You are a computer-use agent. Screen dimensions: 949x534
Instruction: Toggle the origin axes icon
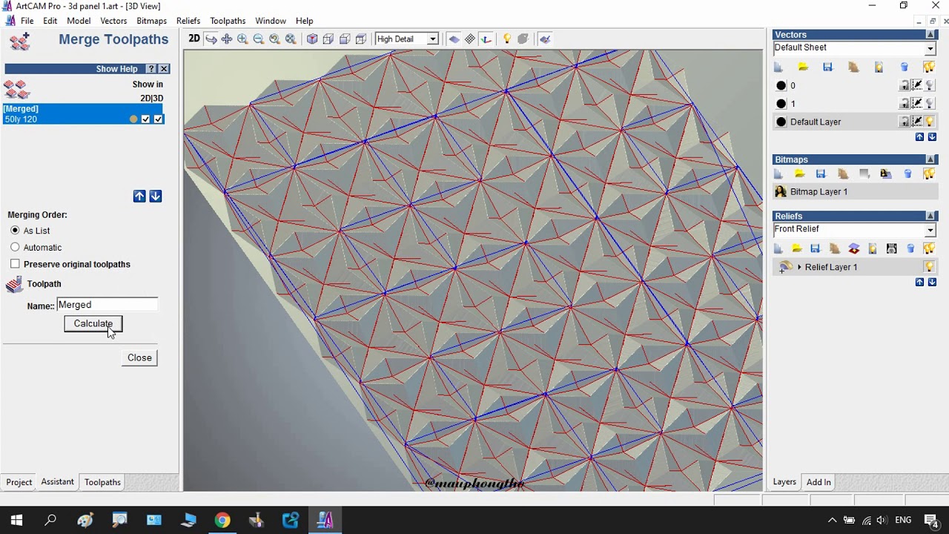coord(486,39)
